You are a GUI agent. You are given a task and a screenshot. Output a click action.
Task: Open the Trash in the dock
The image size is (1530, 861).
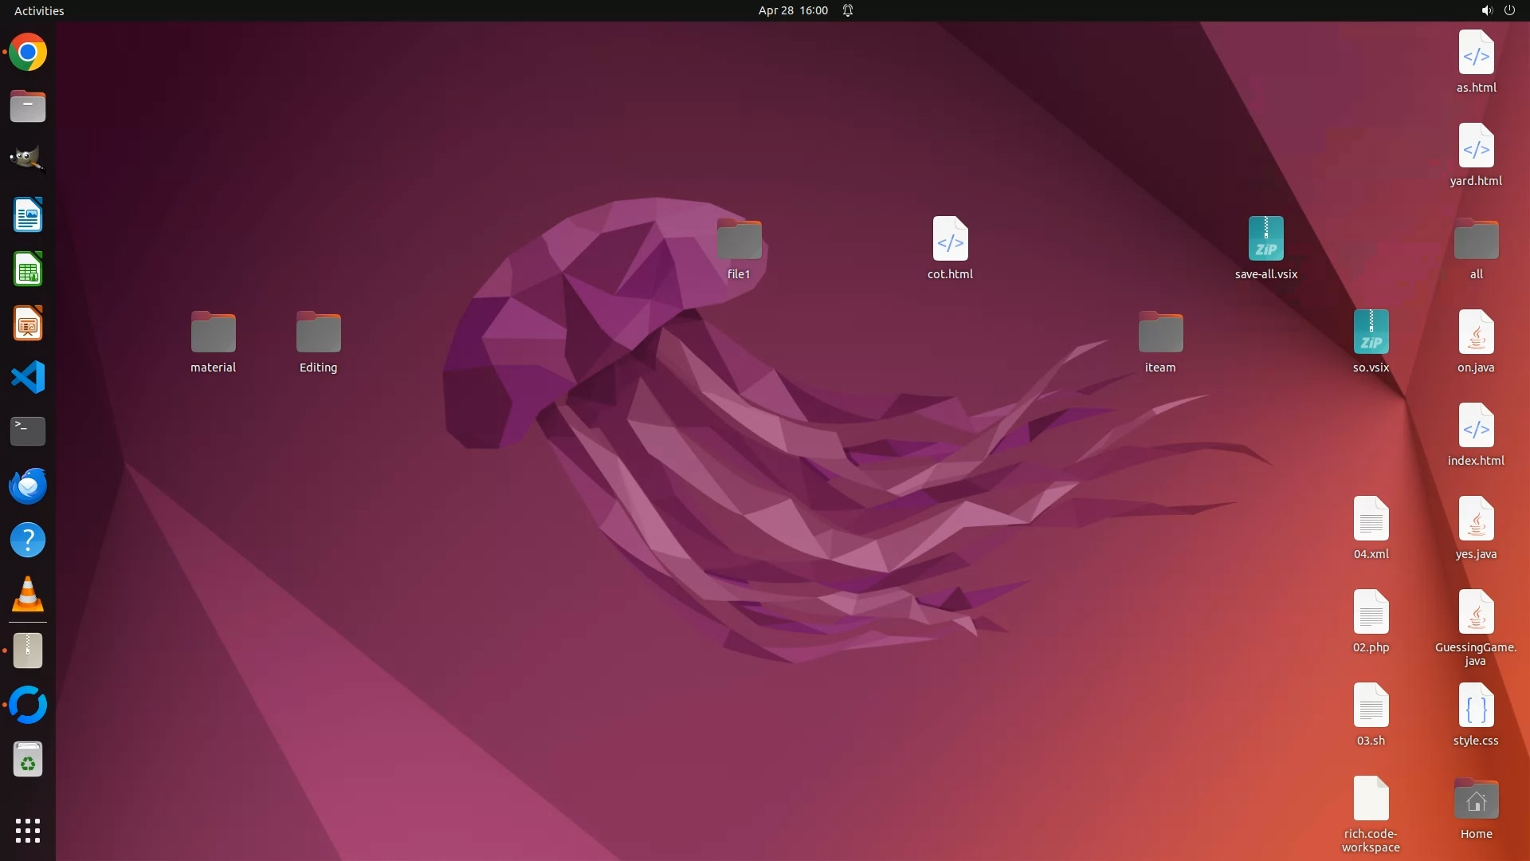pos(28,760)
